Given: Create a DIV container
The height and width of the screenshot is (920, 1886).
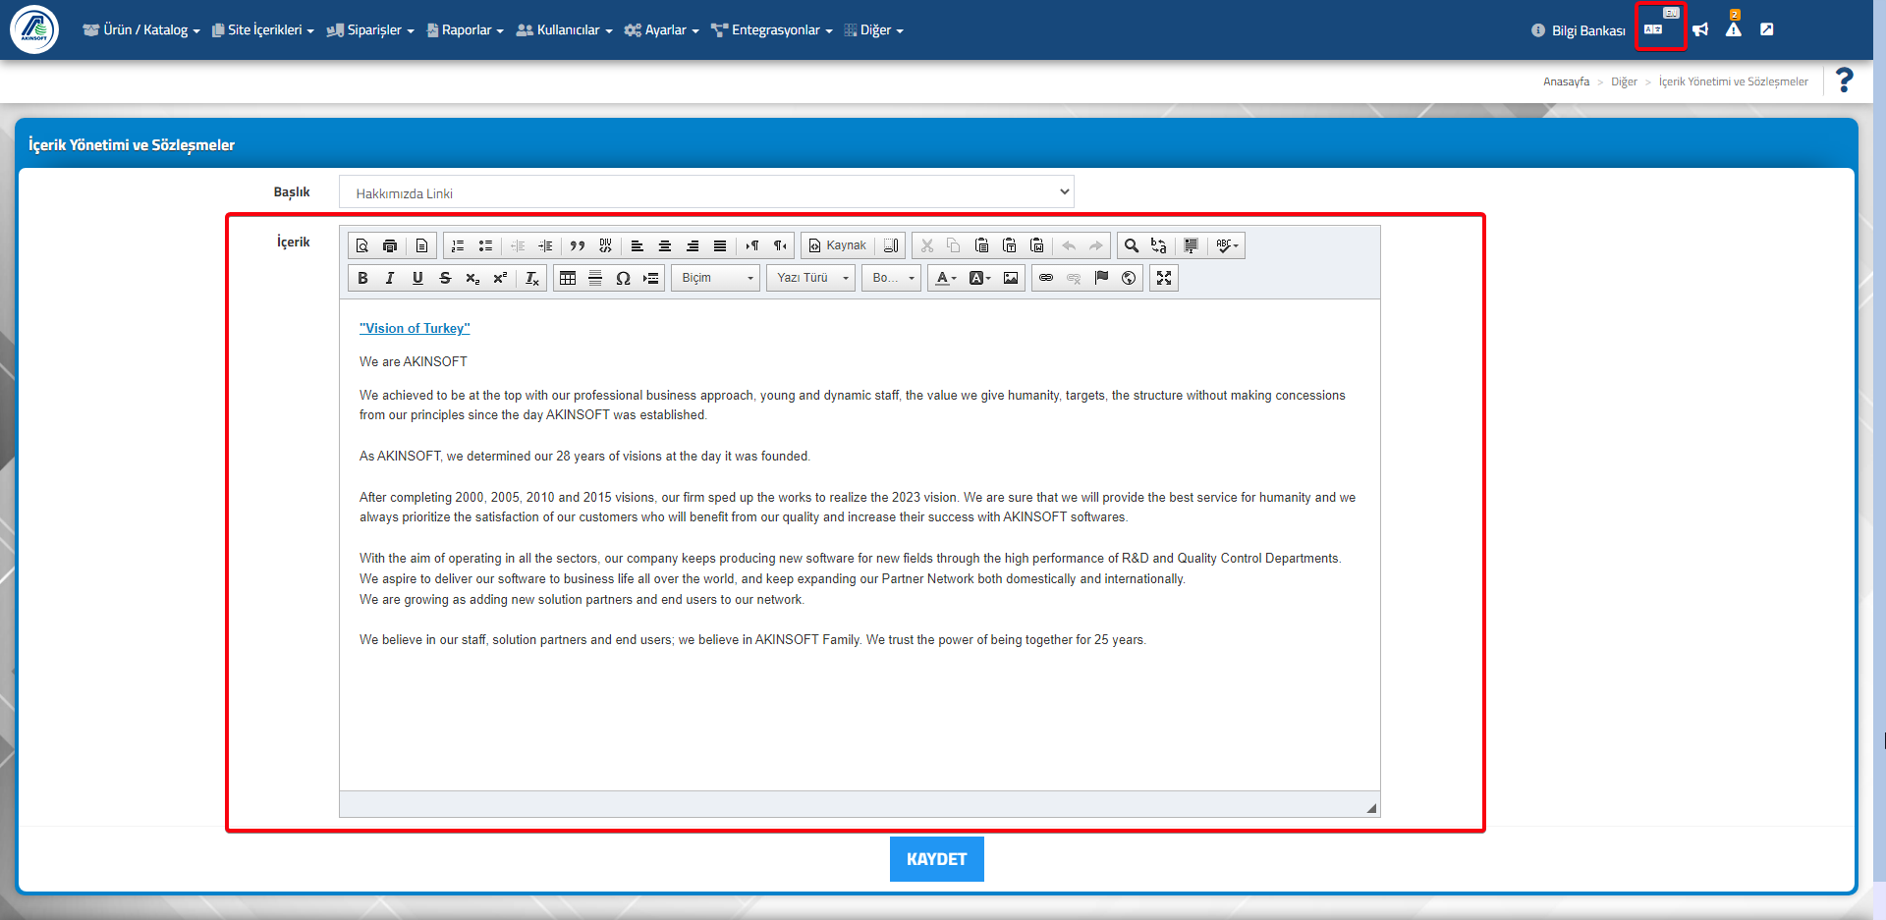Looking at the screenshot, I should (605, 245).
